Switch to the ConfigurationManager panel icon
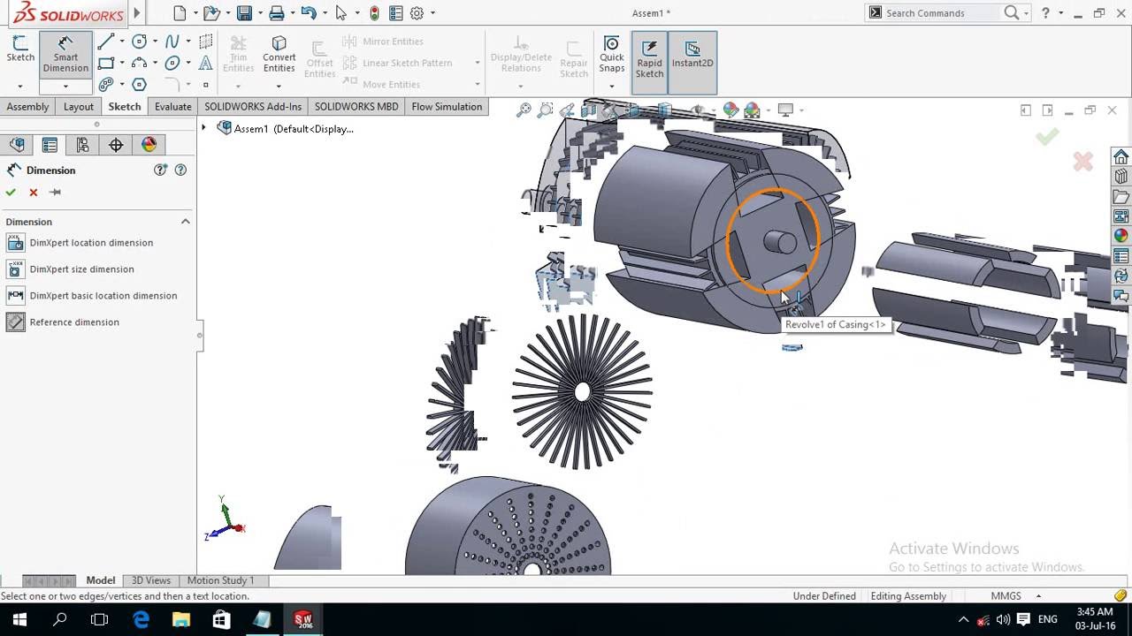1132x636 pixels. pos(82,145)
